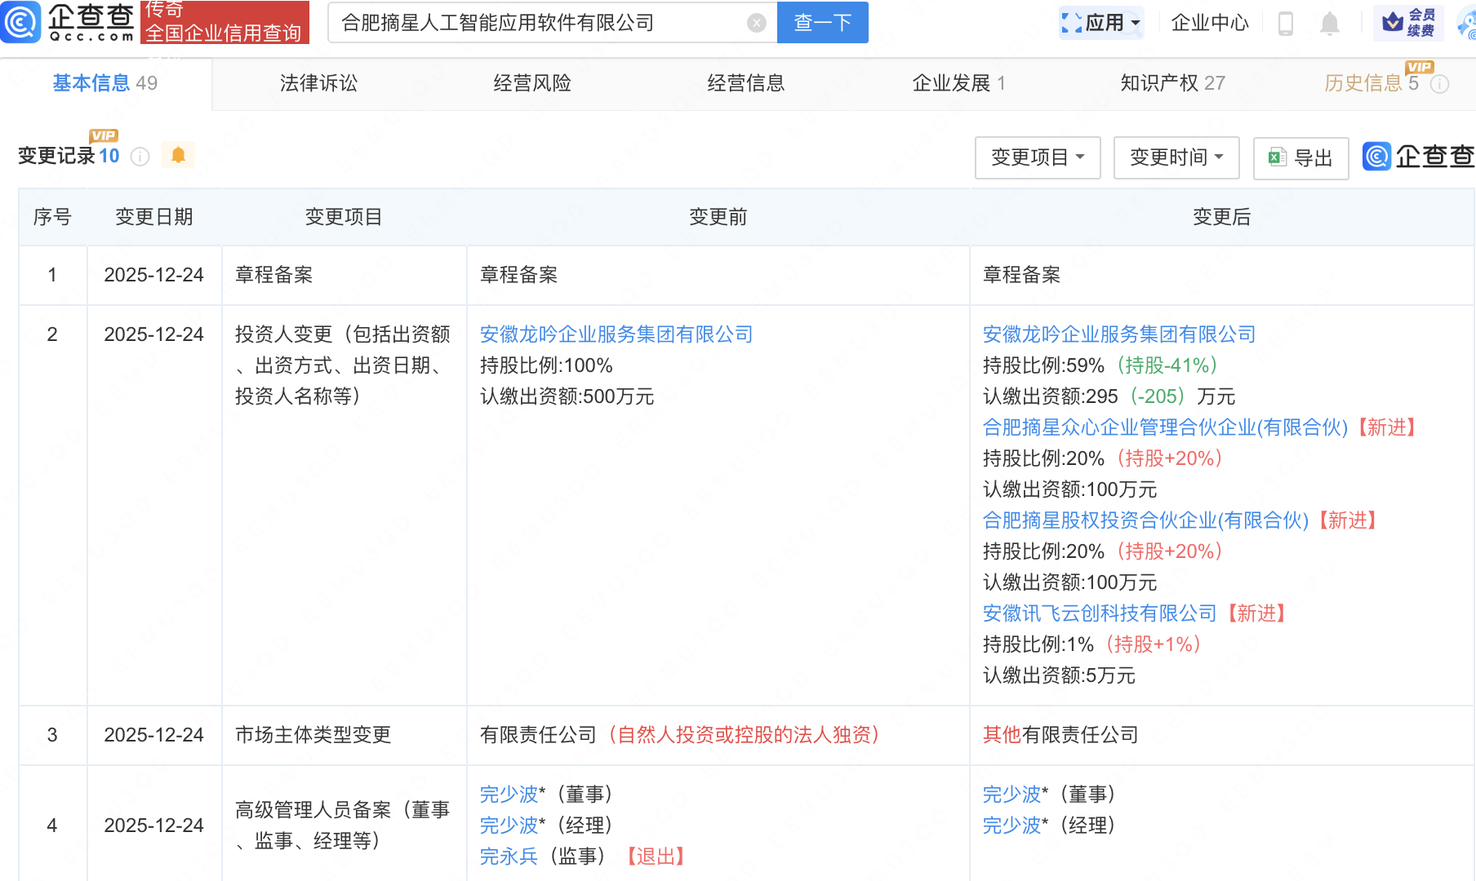This screenshot has height=881, width=1476.
Task: Click the company name search field
Action: coord(539,23)
